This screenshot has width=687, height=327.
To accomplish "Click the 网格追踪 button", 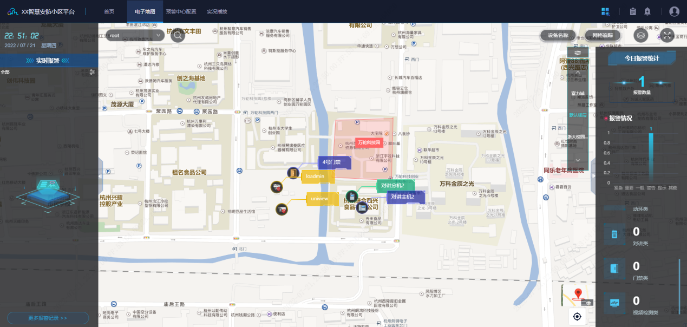I will point(603,35).
